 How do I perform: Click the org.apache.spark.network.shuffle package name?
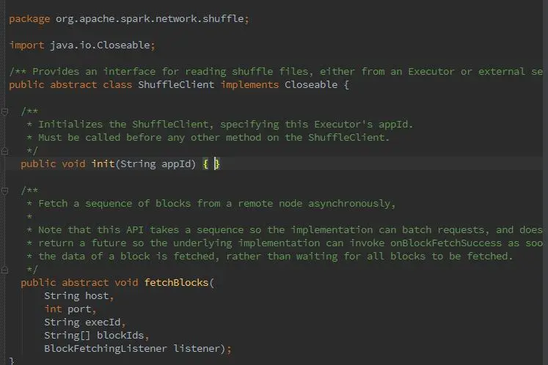[150, 19]
